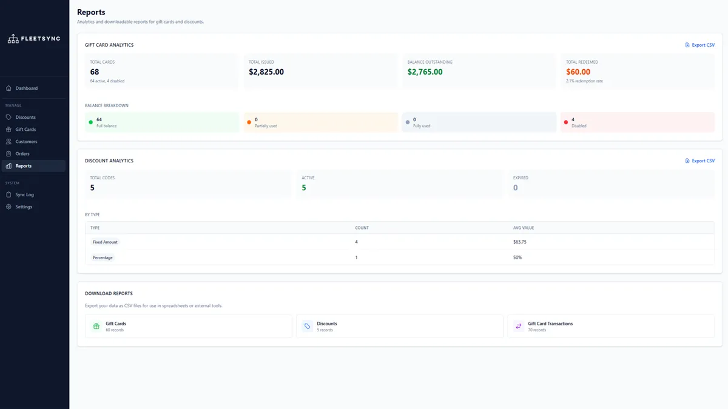Open the Customers page from sidebar

(x=26, y=142)
